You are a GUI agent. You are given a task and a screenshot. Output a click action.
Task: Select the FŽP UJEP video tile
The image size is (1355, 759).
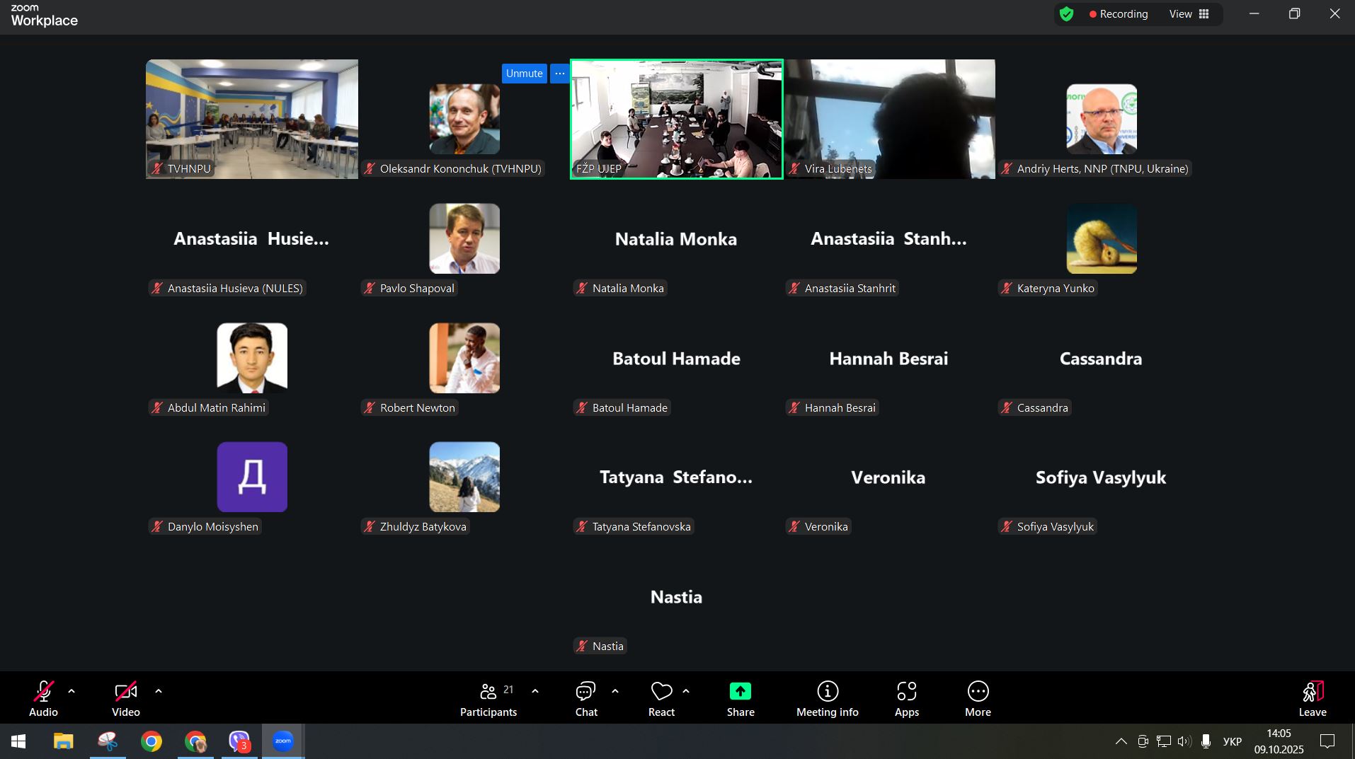point(676,119)
